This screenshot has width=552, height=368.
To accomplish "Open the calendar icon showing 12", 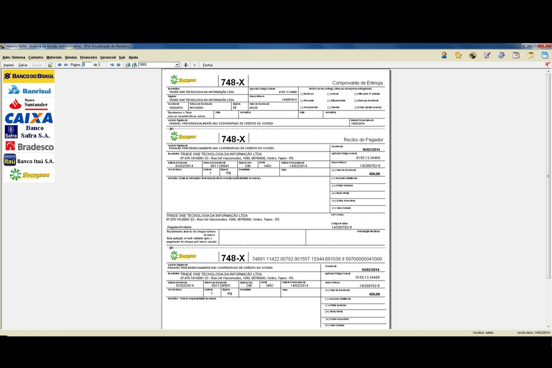I will 516,55.
